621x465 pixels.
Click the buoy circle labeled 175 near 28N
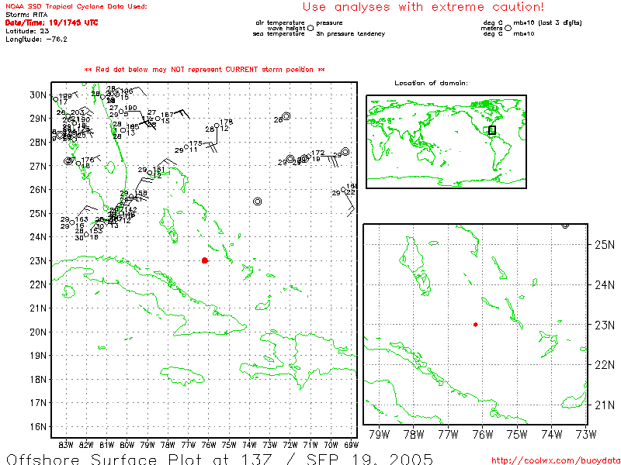(187, 146)
